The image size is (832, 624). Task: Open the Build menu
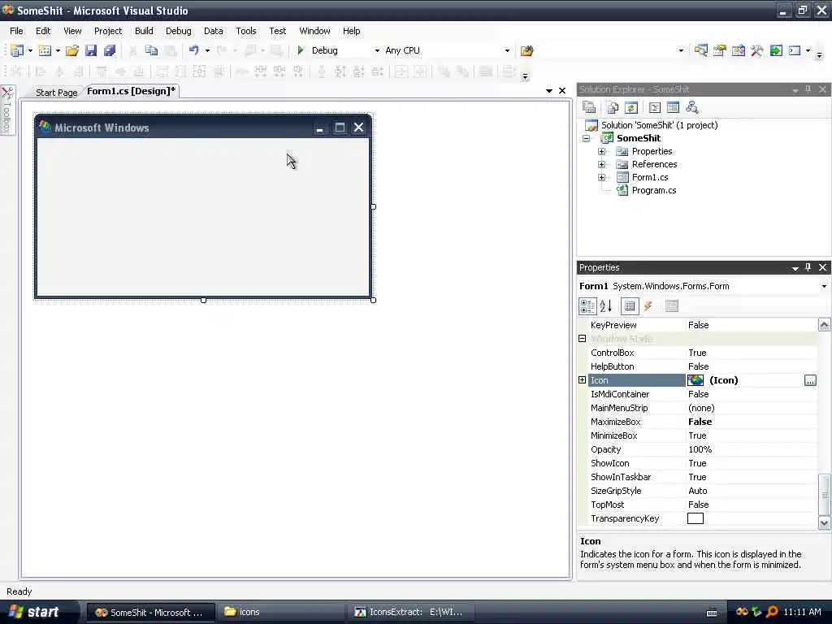pos(144,31)
